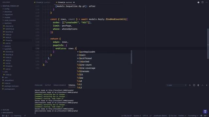Choose isLocked from the autocomplete list
The height and width of the screenshot is (117, 209).
coord(104,61)
